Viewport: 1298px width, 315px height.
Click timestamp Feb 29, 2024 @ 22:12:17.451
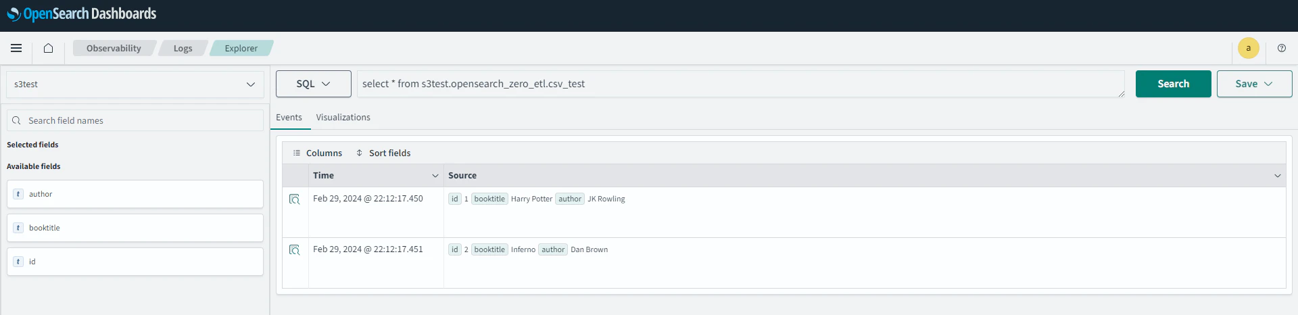point(368,249)
